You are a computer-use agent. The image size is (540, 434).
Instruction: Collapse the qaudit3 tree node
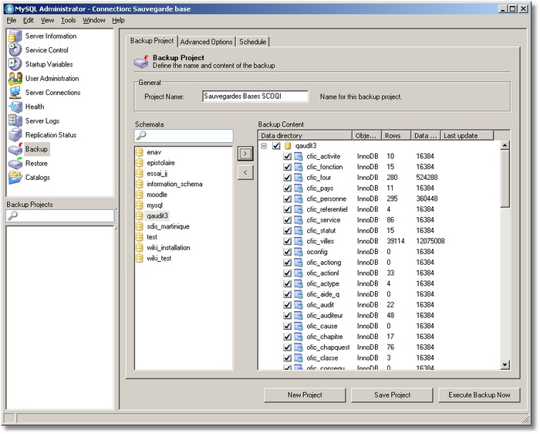[264, 146]
